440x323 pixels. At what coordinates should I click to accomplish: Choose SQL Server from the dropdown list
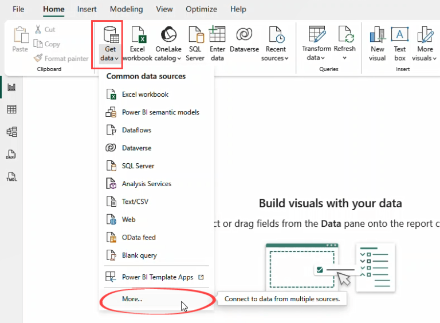click(x=156, y=166)
